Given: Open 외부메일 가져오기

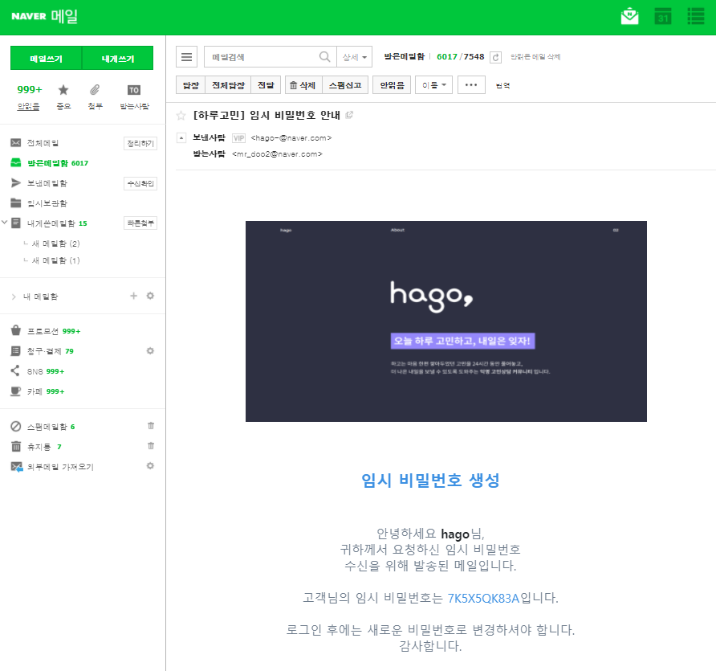Looking at the screenshot, I should [x=60, y=467].
